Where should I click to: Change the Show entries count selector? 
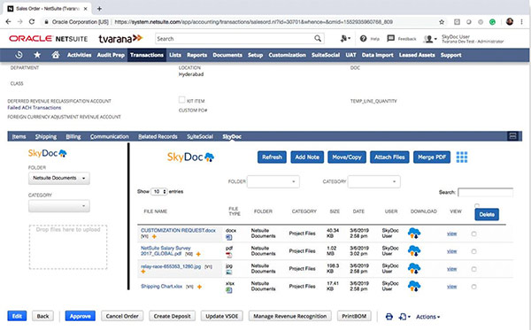tap(158, 192)
